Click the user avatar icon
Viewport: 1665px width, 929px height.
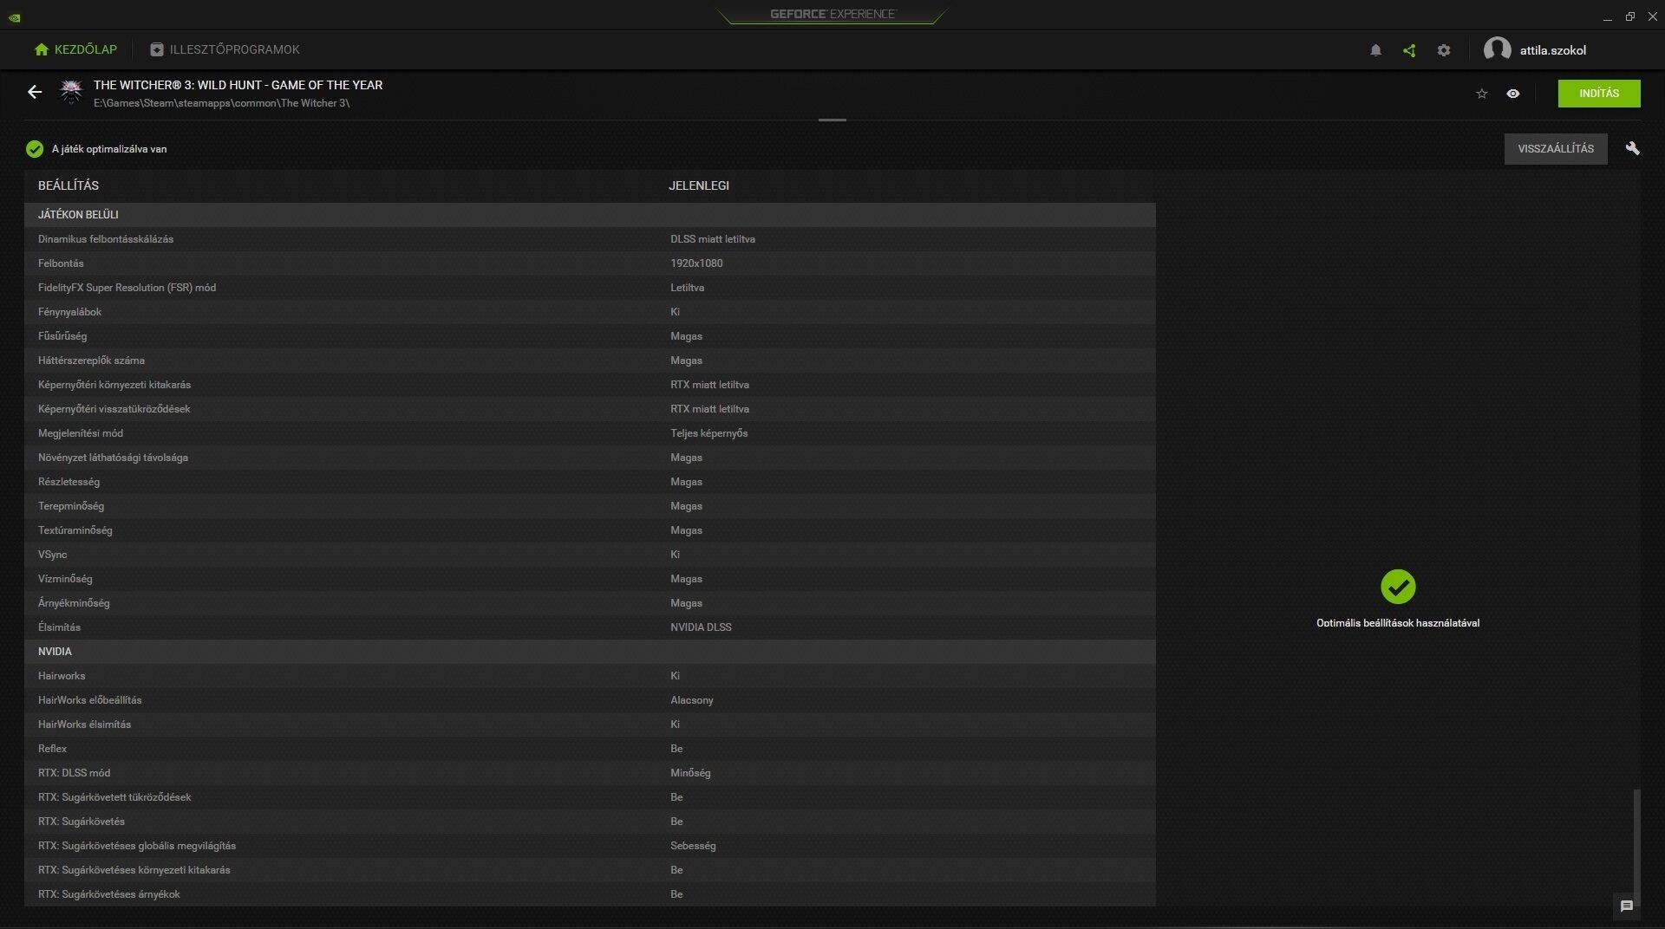click(1497, 49)
